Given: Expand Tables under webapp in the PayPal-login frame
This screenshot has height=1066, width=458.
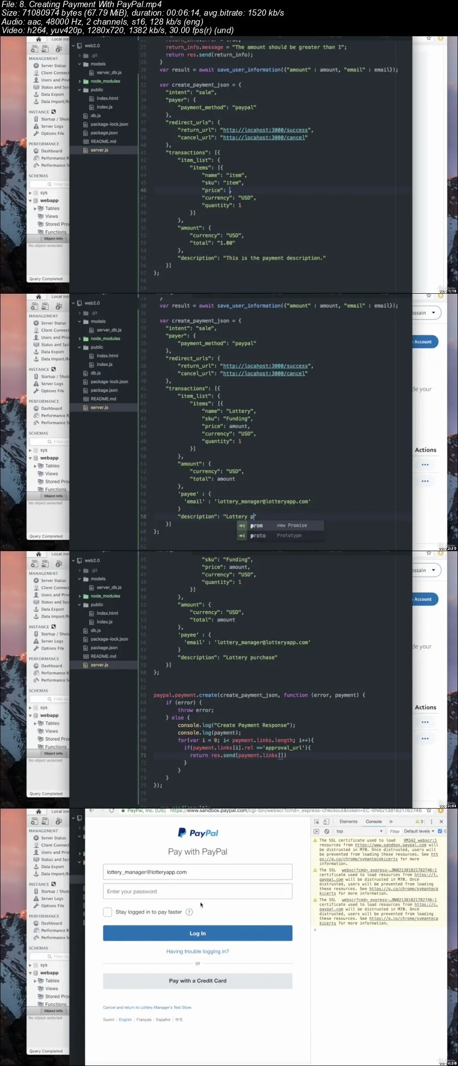Looking at the screenshot, I should (x=35, y=981).
